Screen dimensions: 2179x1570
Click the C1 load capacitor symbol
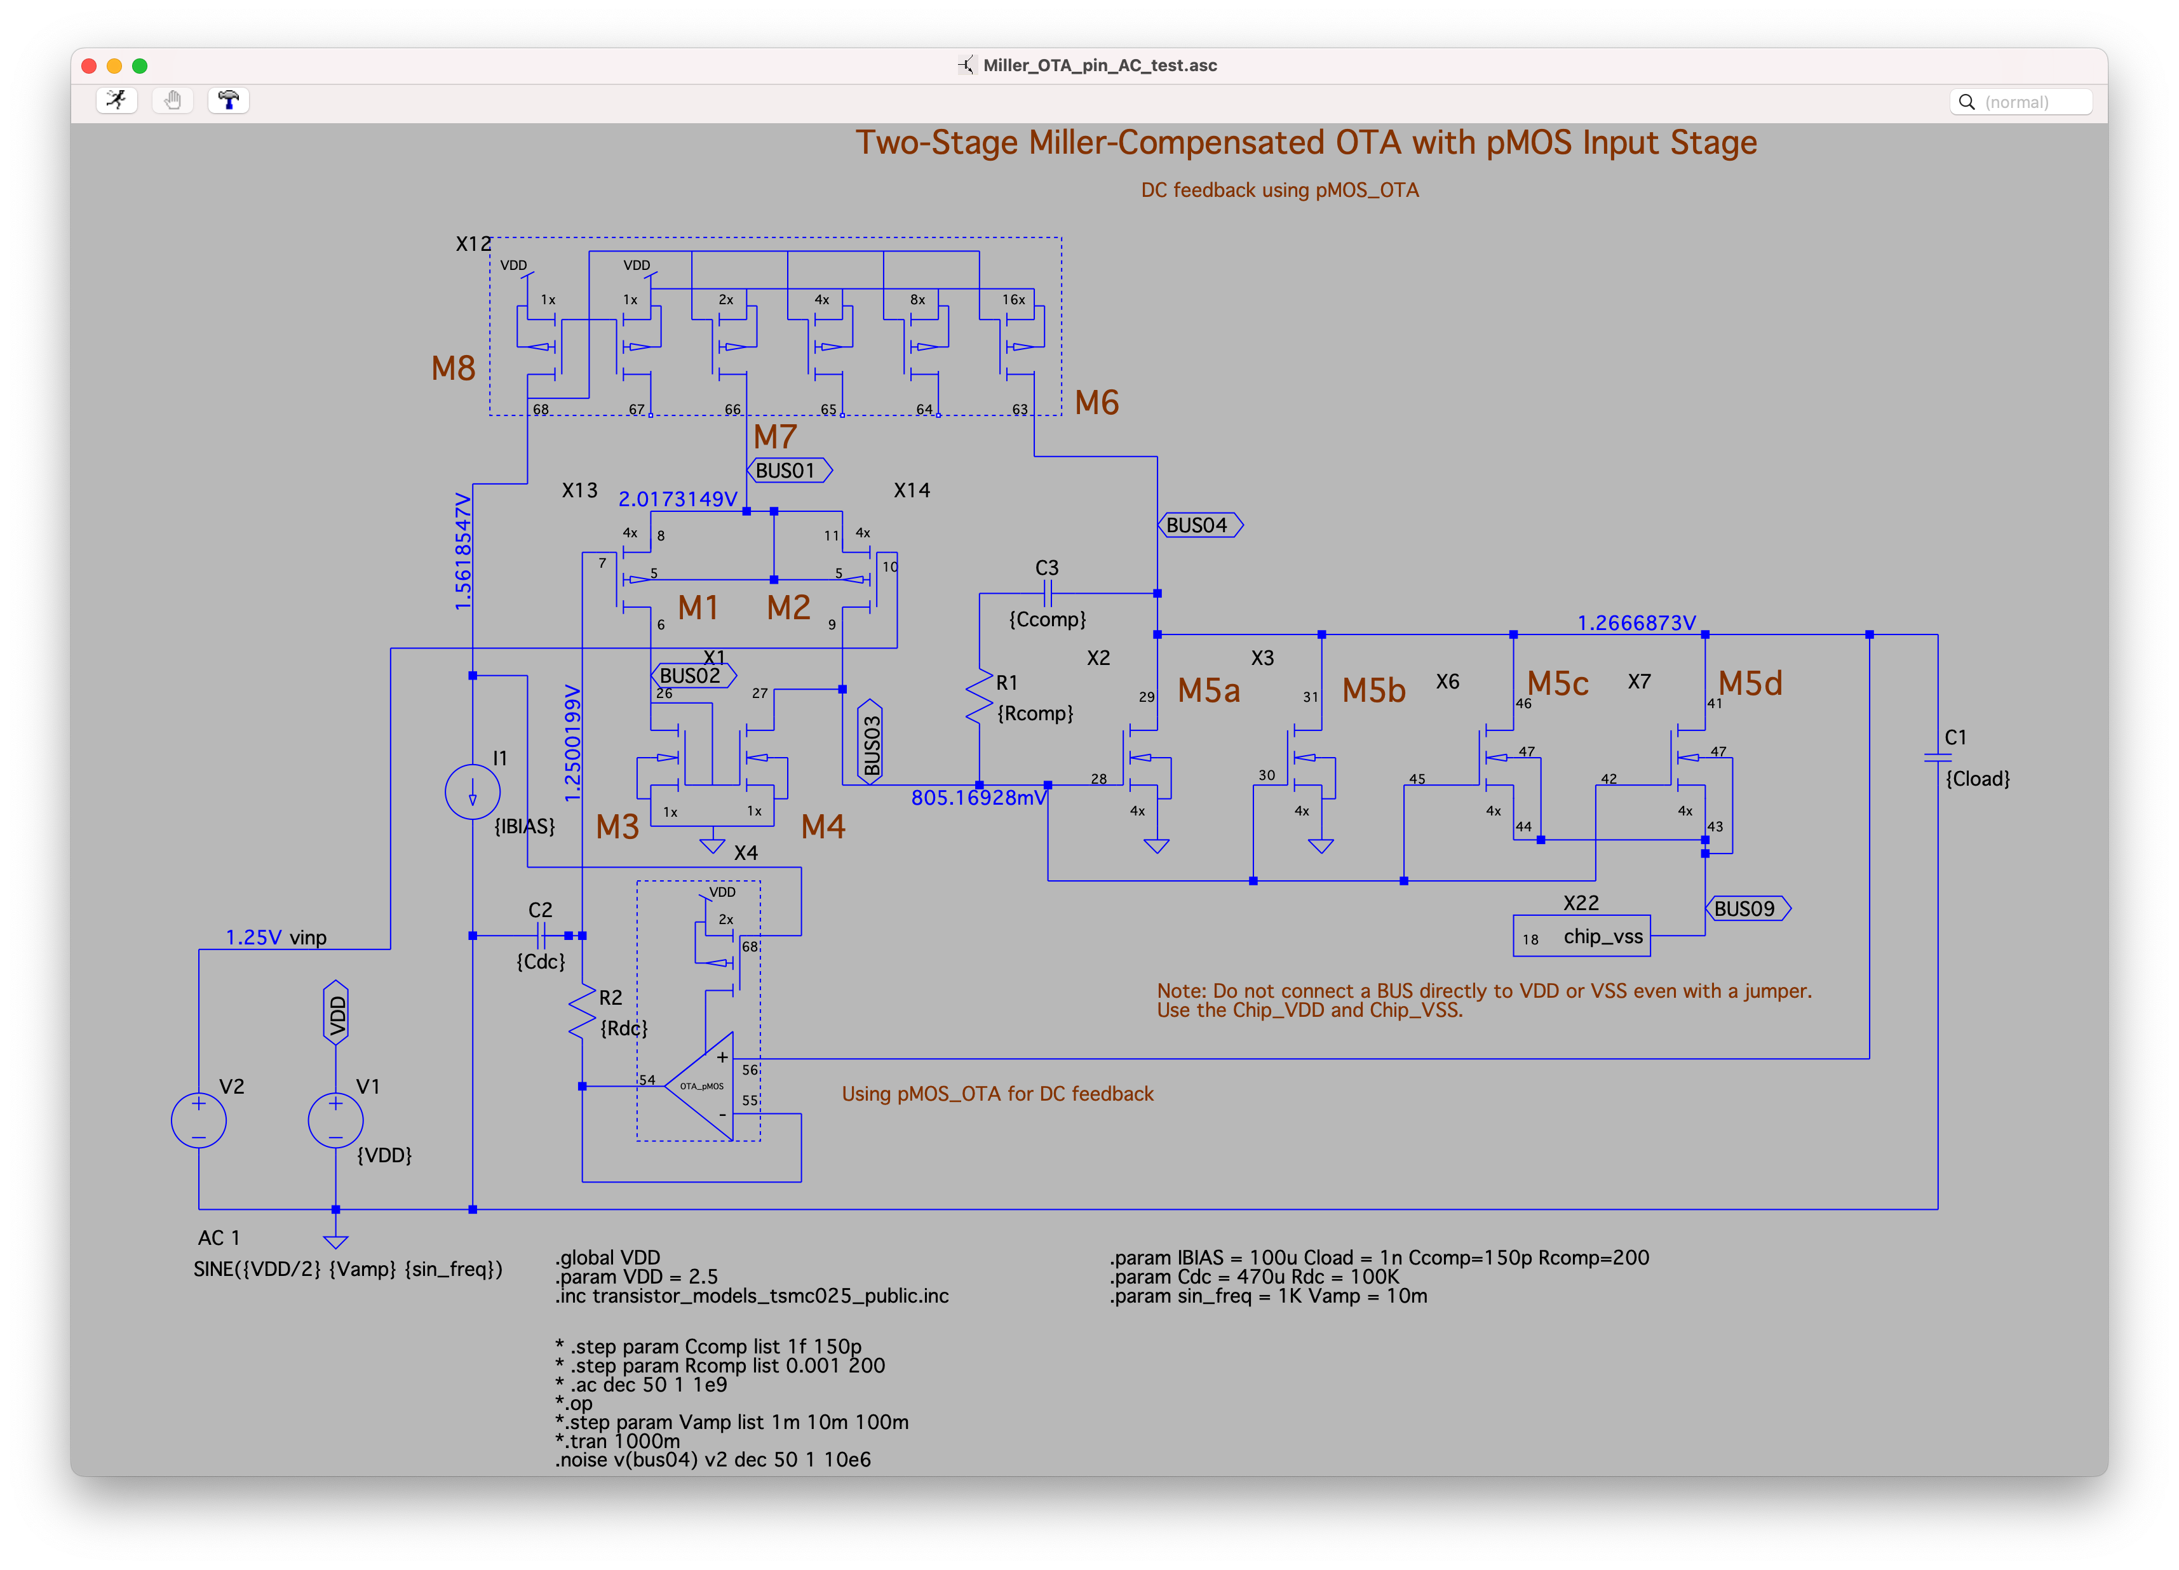pos(1938,758)
